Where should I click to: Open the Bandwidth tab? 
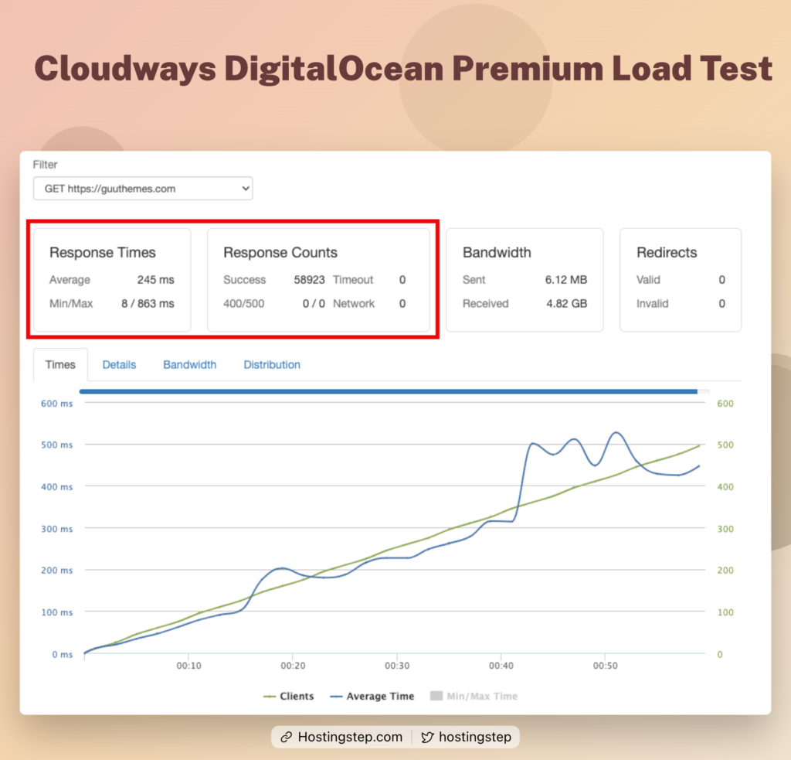click(x=190, y=365)
